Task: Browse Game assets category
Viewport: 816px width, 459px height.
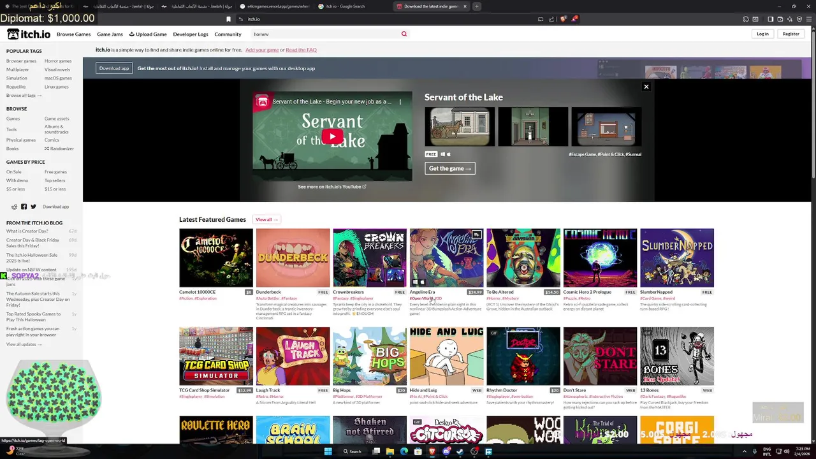Action: pyautogui.click(x=57, y=119)
